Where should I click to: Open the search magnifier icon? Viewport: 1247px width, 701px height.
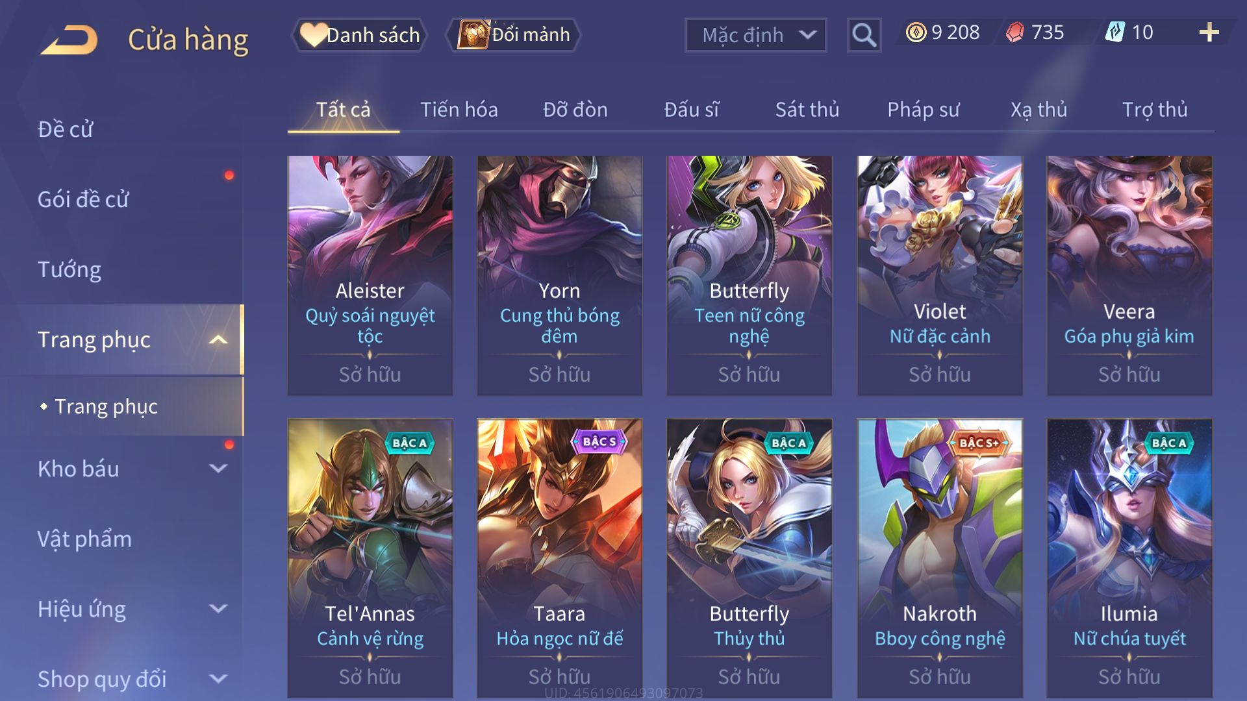(864, 35)
